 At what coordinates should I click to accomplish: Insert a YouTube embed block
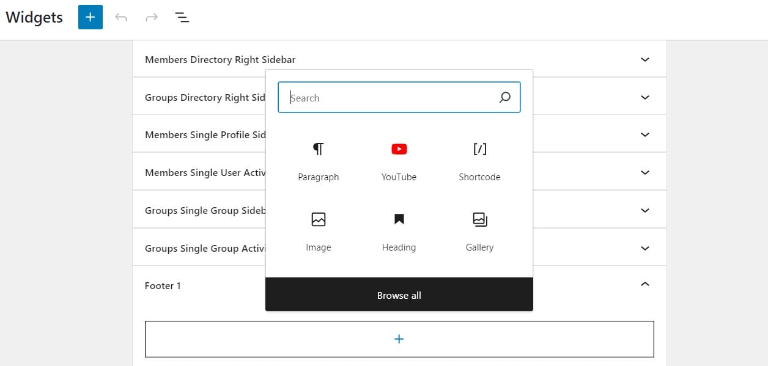[399, 161]
